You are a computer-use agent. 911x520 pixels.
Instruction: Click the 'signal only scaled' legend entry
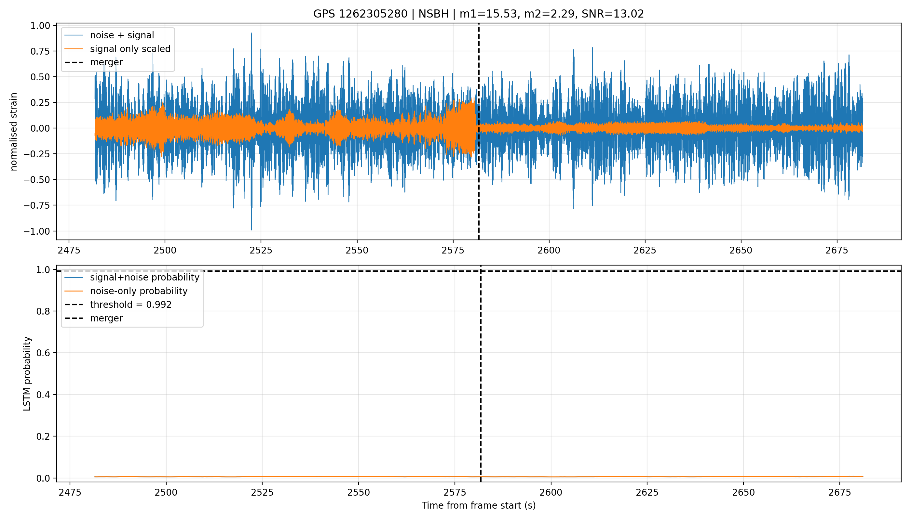coord(117,49)
